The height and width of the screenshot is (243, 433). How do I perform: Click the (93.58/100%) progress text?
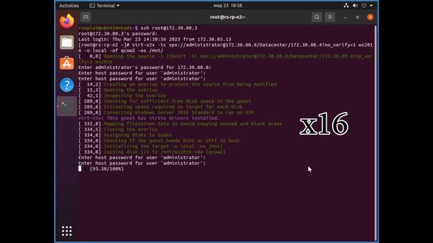(107, 169)
